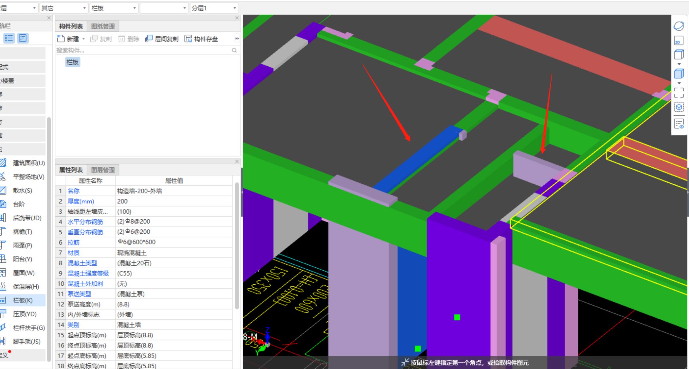Click the 材质 value 现浇混凝土

pyautogui.click(x=174, y=253)
